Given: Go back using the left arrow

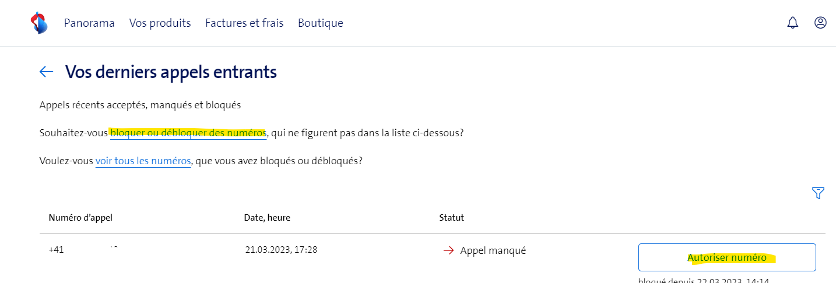Looking at the screenshot, I should coord(46,72).
